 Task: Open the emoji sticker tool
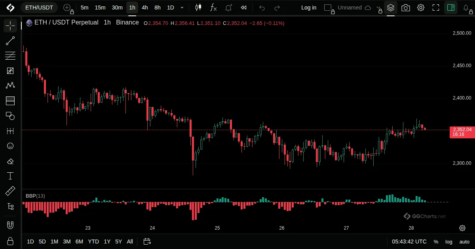[10, 146]
